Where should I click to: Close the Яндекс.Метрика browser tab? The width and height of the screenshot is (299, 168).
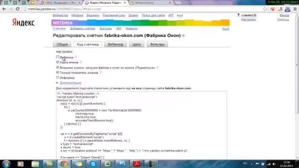point(125,3)
